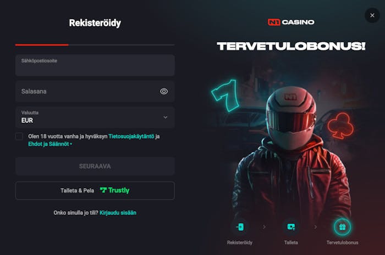Show password with the eye icon
385x255 pixels.
click(x=164, y=91)
